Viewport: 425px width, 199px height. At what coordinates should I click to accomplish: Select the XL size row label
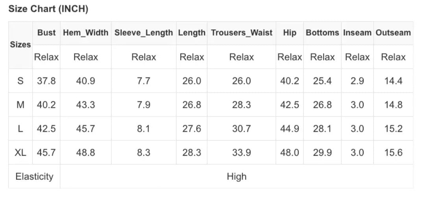(x=20, y=153)
